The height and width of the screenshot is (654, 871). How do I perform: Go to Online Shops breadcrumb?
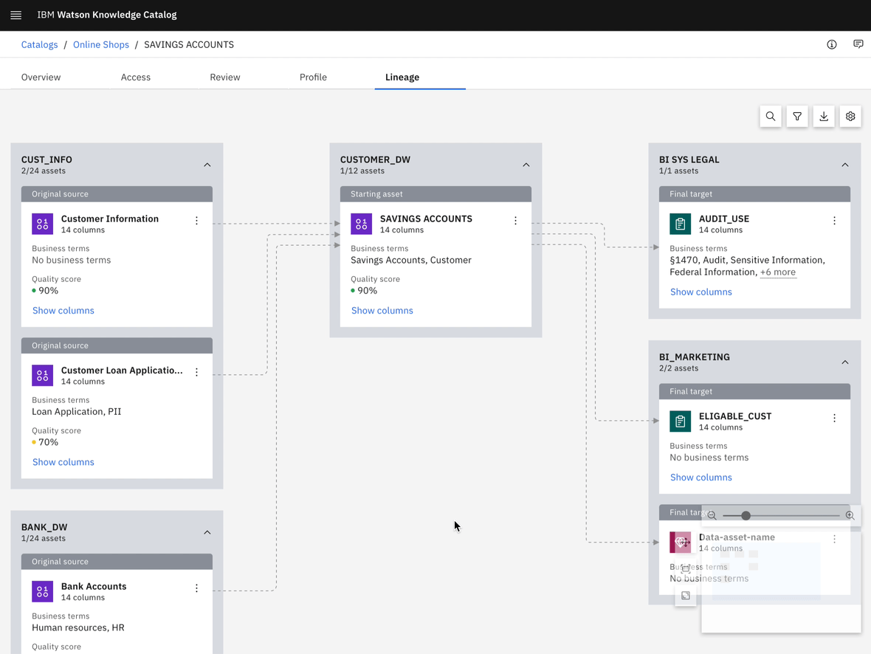coord(101,44)
